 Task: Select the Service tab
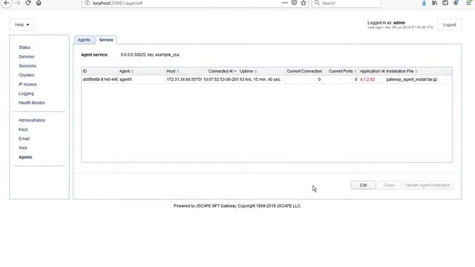(x=106, y=40)
